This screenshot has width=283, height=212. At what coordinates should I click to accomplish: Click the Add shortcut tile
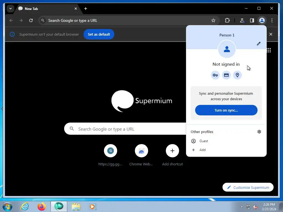click(172, 155)
